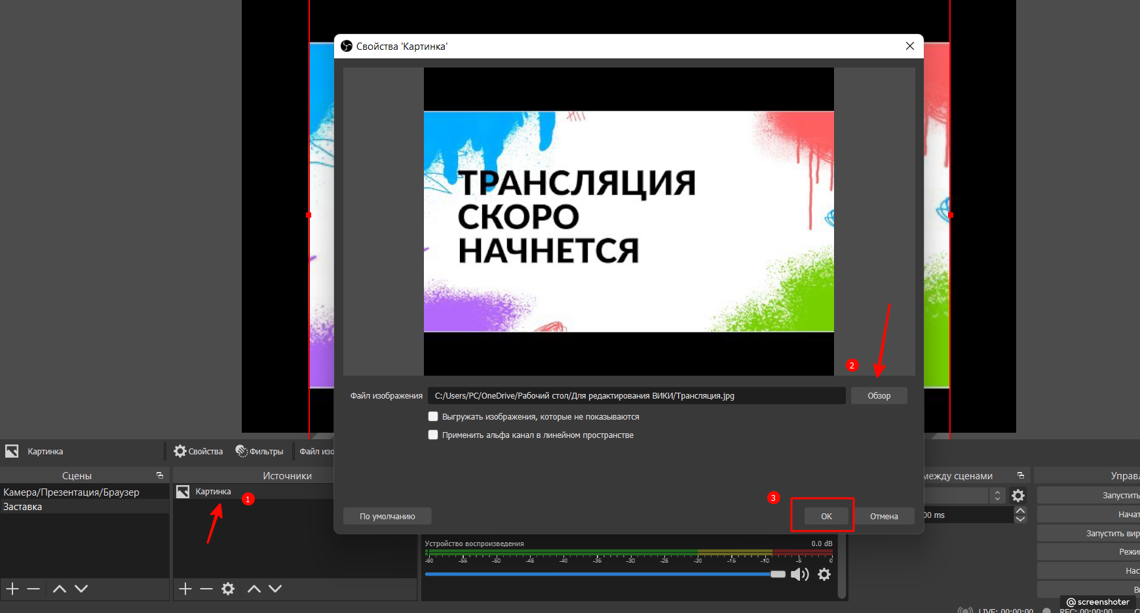Open playback device audio settings gear
The image size is (1140, 613).
pos(824,575)
